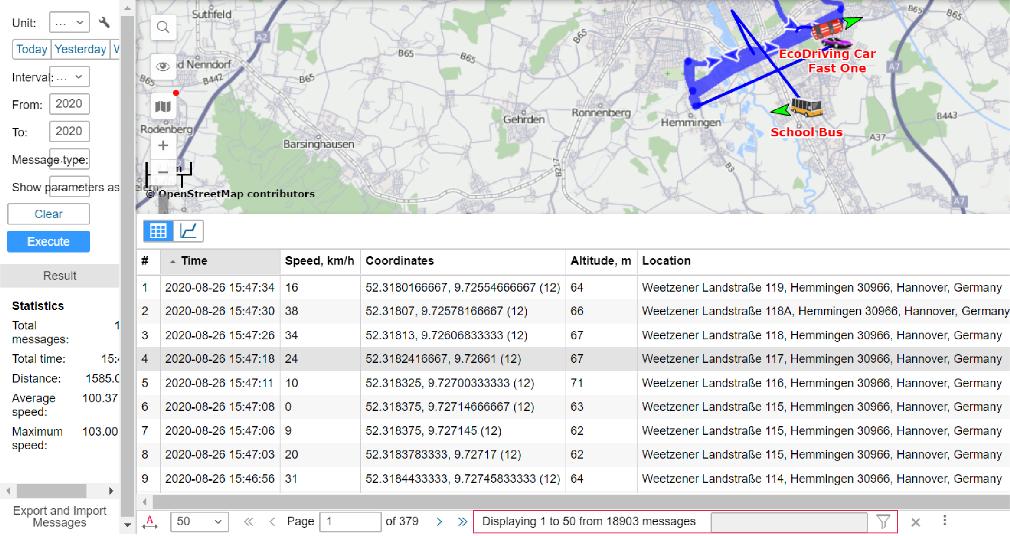The width and height of the screenshot is (1010, 536).
Task: Open the map search tool
Action: click(x=163, y=27)
